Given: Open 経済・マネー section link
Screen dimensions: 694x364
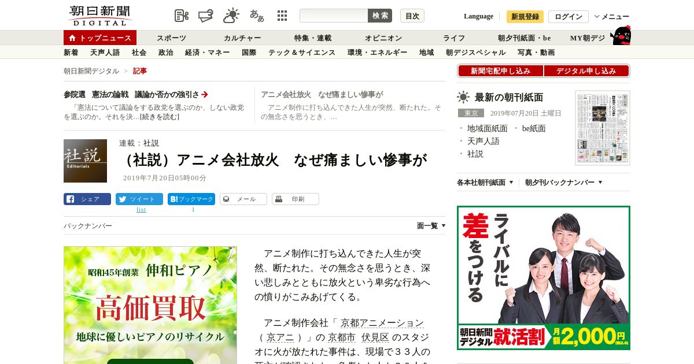Looking at the screenshot, I should click(x=208, y=53).
